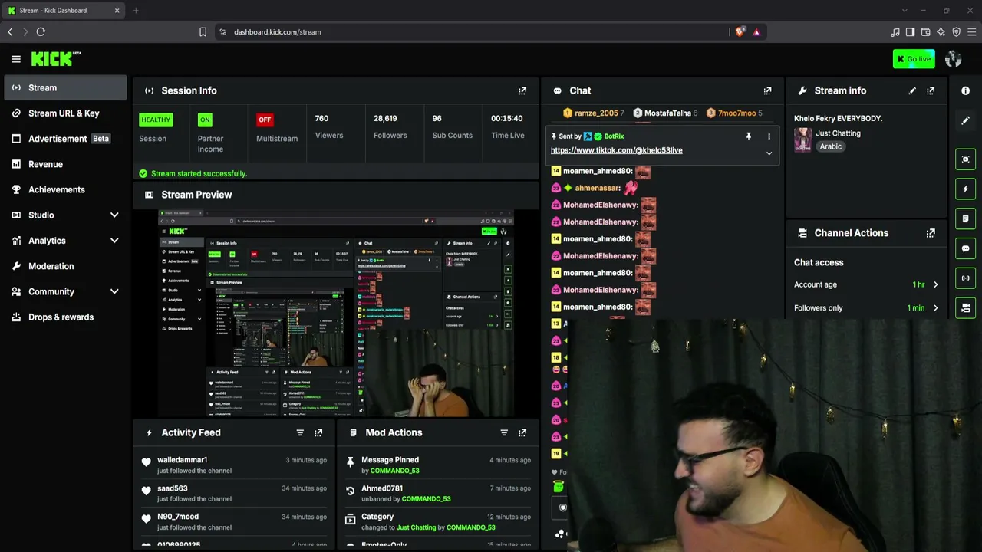Screen dimensions: 982x552
Task: Click the Just Chatting category thumbnail
Action: click(803, 140)
